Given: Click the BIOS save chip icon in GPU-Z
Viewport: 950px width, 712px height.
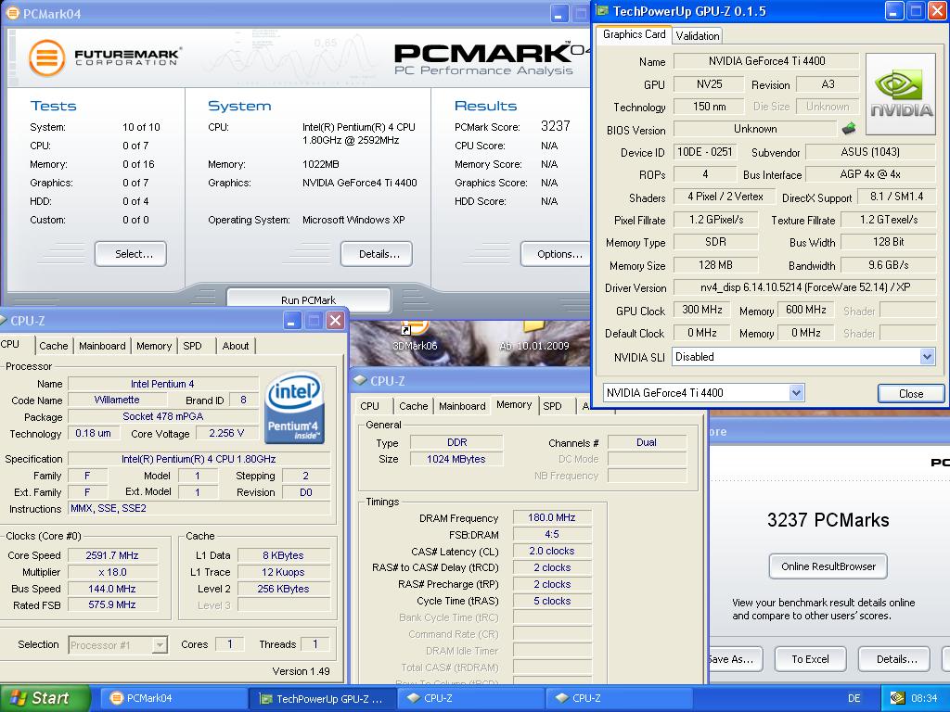Looking at the screenshot, I should (849, 128).
